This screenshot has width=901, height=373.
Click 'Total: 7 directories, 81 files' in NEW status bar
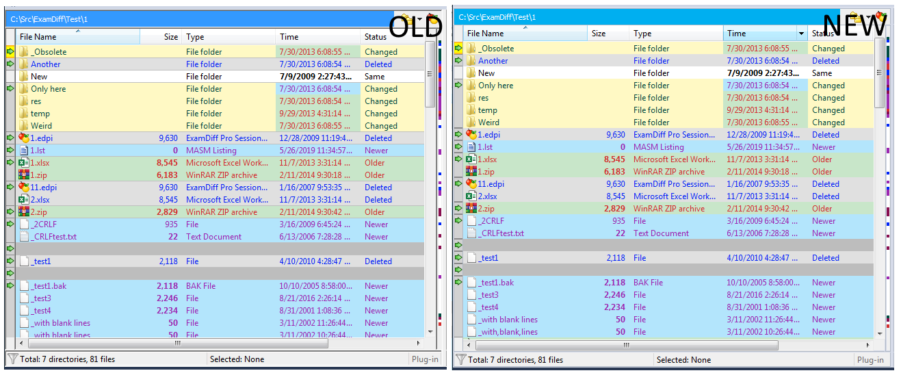[x=516, y=360]
